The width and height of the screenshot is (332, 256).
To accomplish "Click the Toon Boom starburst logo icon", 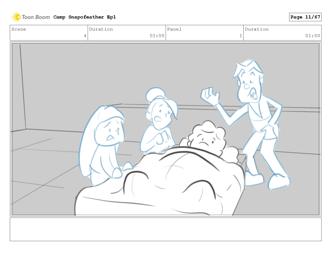I will 16,17.
